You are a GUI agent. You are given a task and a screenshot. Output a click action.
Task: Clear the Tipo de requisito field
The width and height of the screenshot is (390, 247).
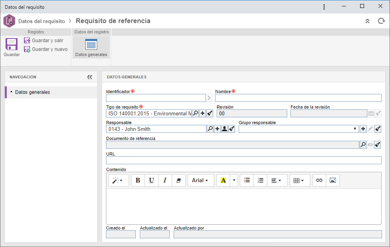click(x=210, y=113)
